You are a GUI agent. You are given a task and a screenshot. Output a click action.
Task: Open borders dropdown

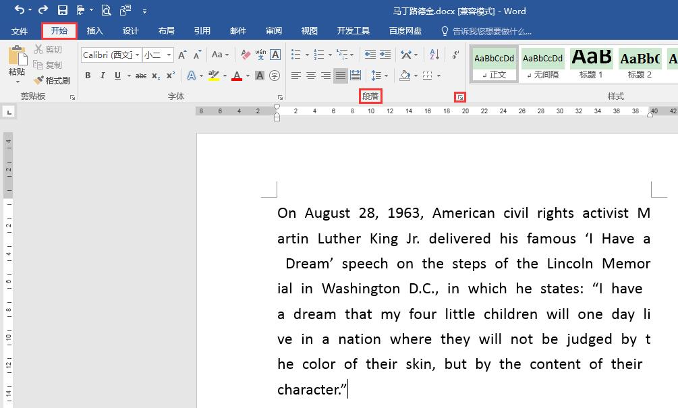pyautogui.click(x=439, y=76)
